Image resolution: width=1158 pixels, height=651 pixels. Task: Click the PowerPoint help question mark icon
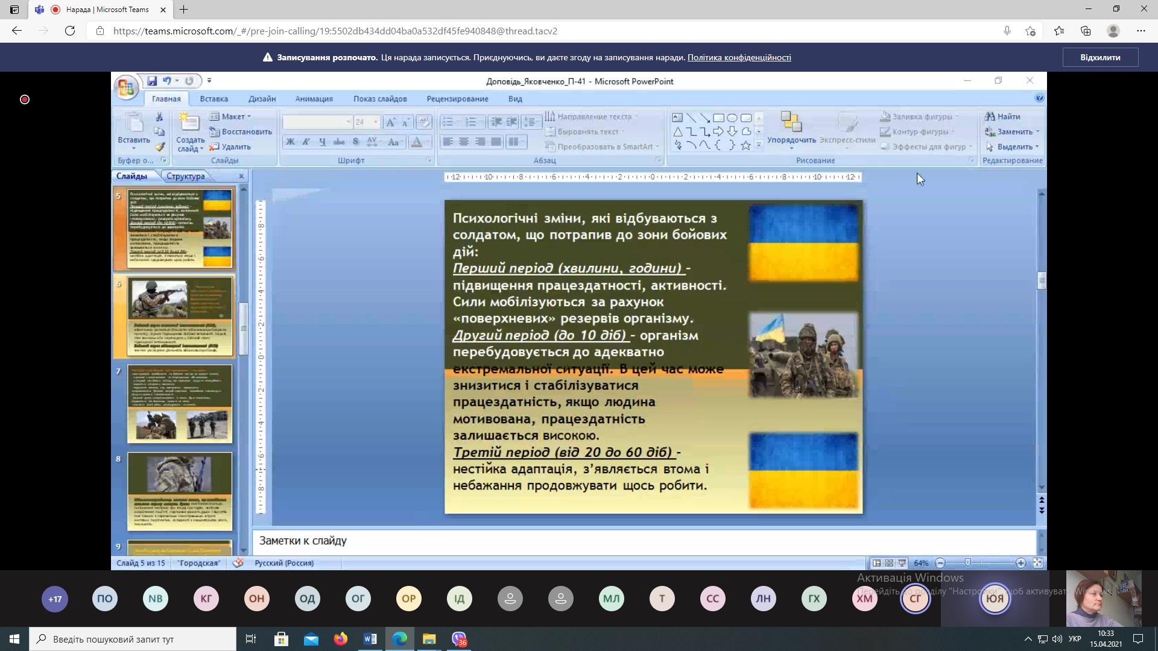pos(1039,98)
